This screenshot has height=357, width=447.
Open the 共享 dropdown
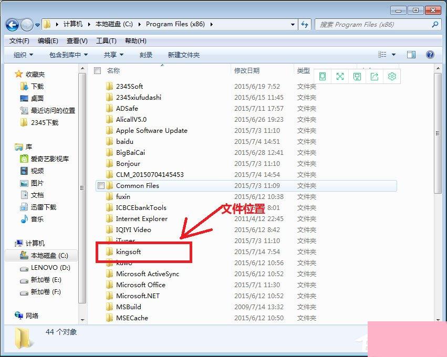pos(113,55)
